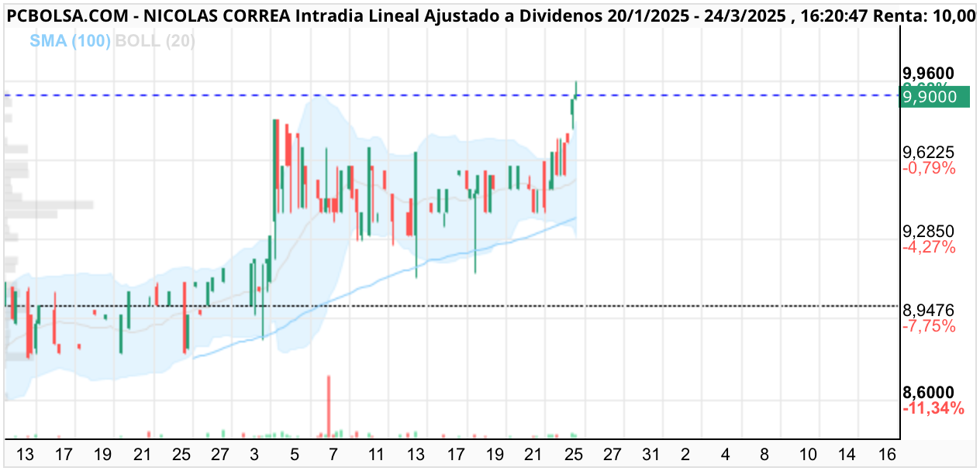Select date 11 on the time axis
The height and width of the screenshot is (471, 980).
tap(375, 453)
